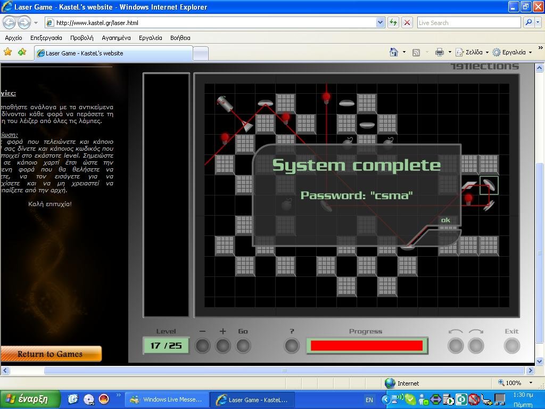The height and width of the screenshot is (409, 545).
Task: Click the undo arrow button in game
Action: pyautogui.click(x=456, y=346)
